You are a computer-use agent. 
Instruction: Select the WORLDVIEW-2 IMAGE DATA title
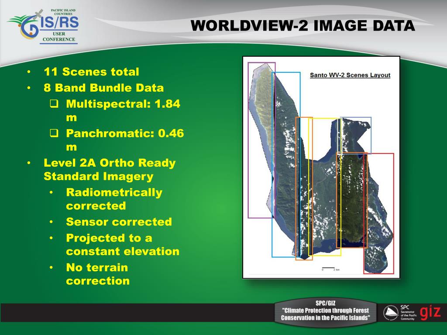[303, 25]
